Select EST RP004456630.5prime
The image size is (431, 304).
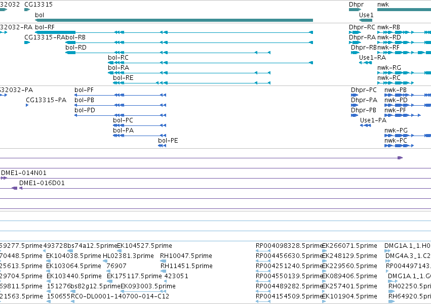pos(289,256)
